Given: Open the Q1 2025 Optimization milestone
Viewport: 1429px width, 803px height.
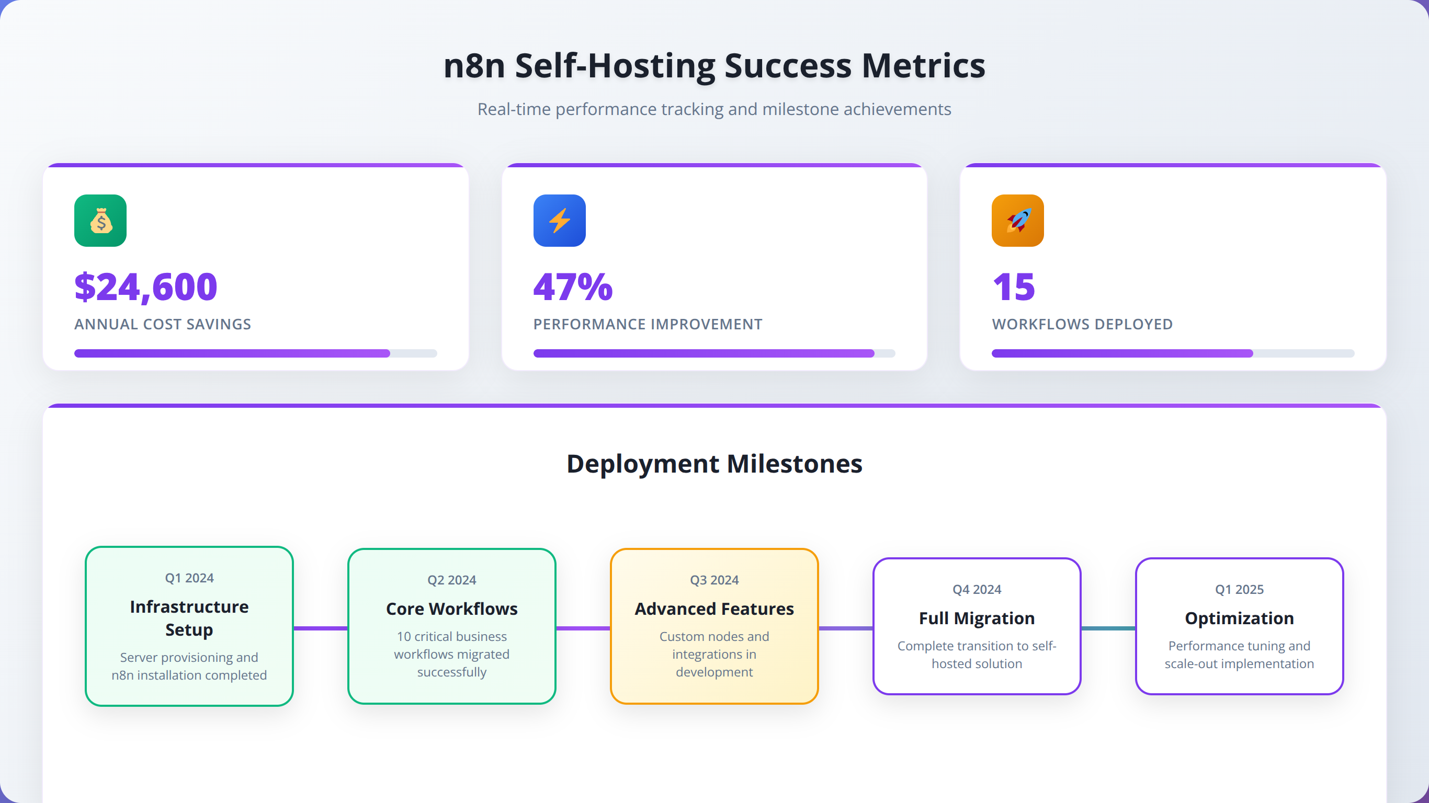Looking at the screenshot, I should [1239, 626].
